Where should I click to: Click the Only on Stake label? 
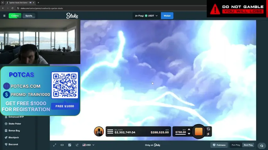152,145
